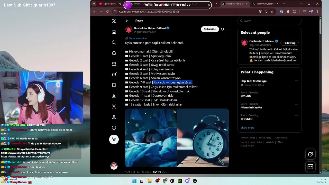Click Show translation link
This screenshot has width=329, height=185.
pyautogui.click(x=138, y=38)
